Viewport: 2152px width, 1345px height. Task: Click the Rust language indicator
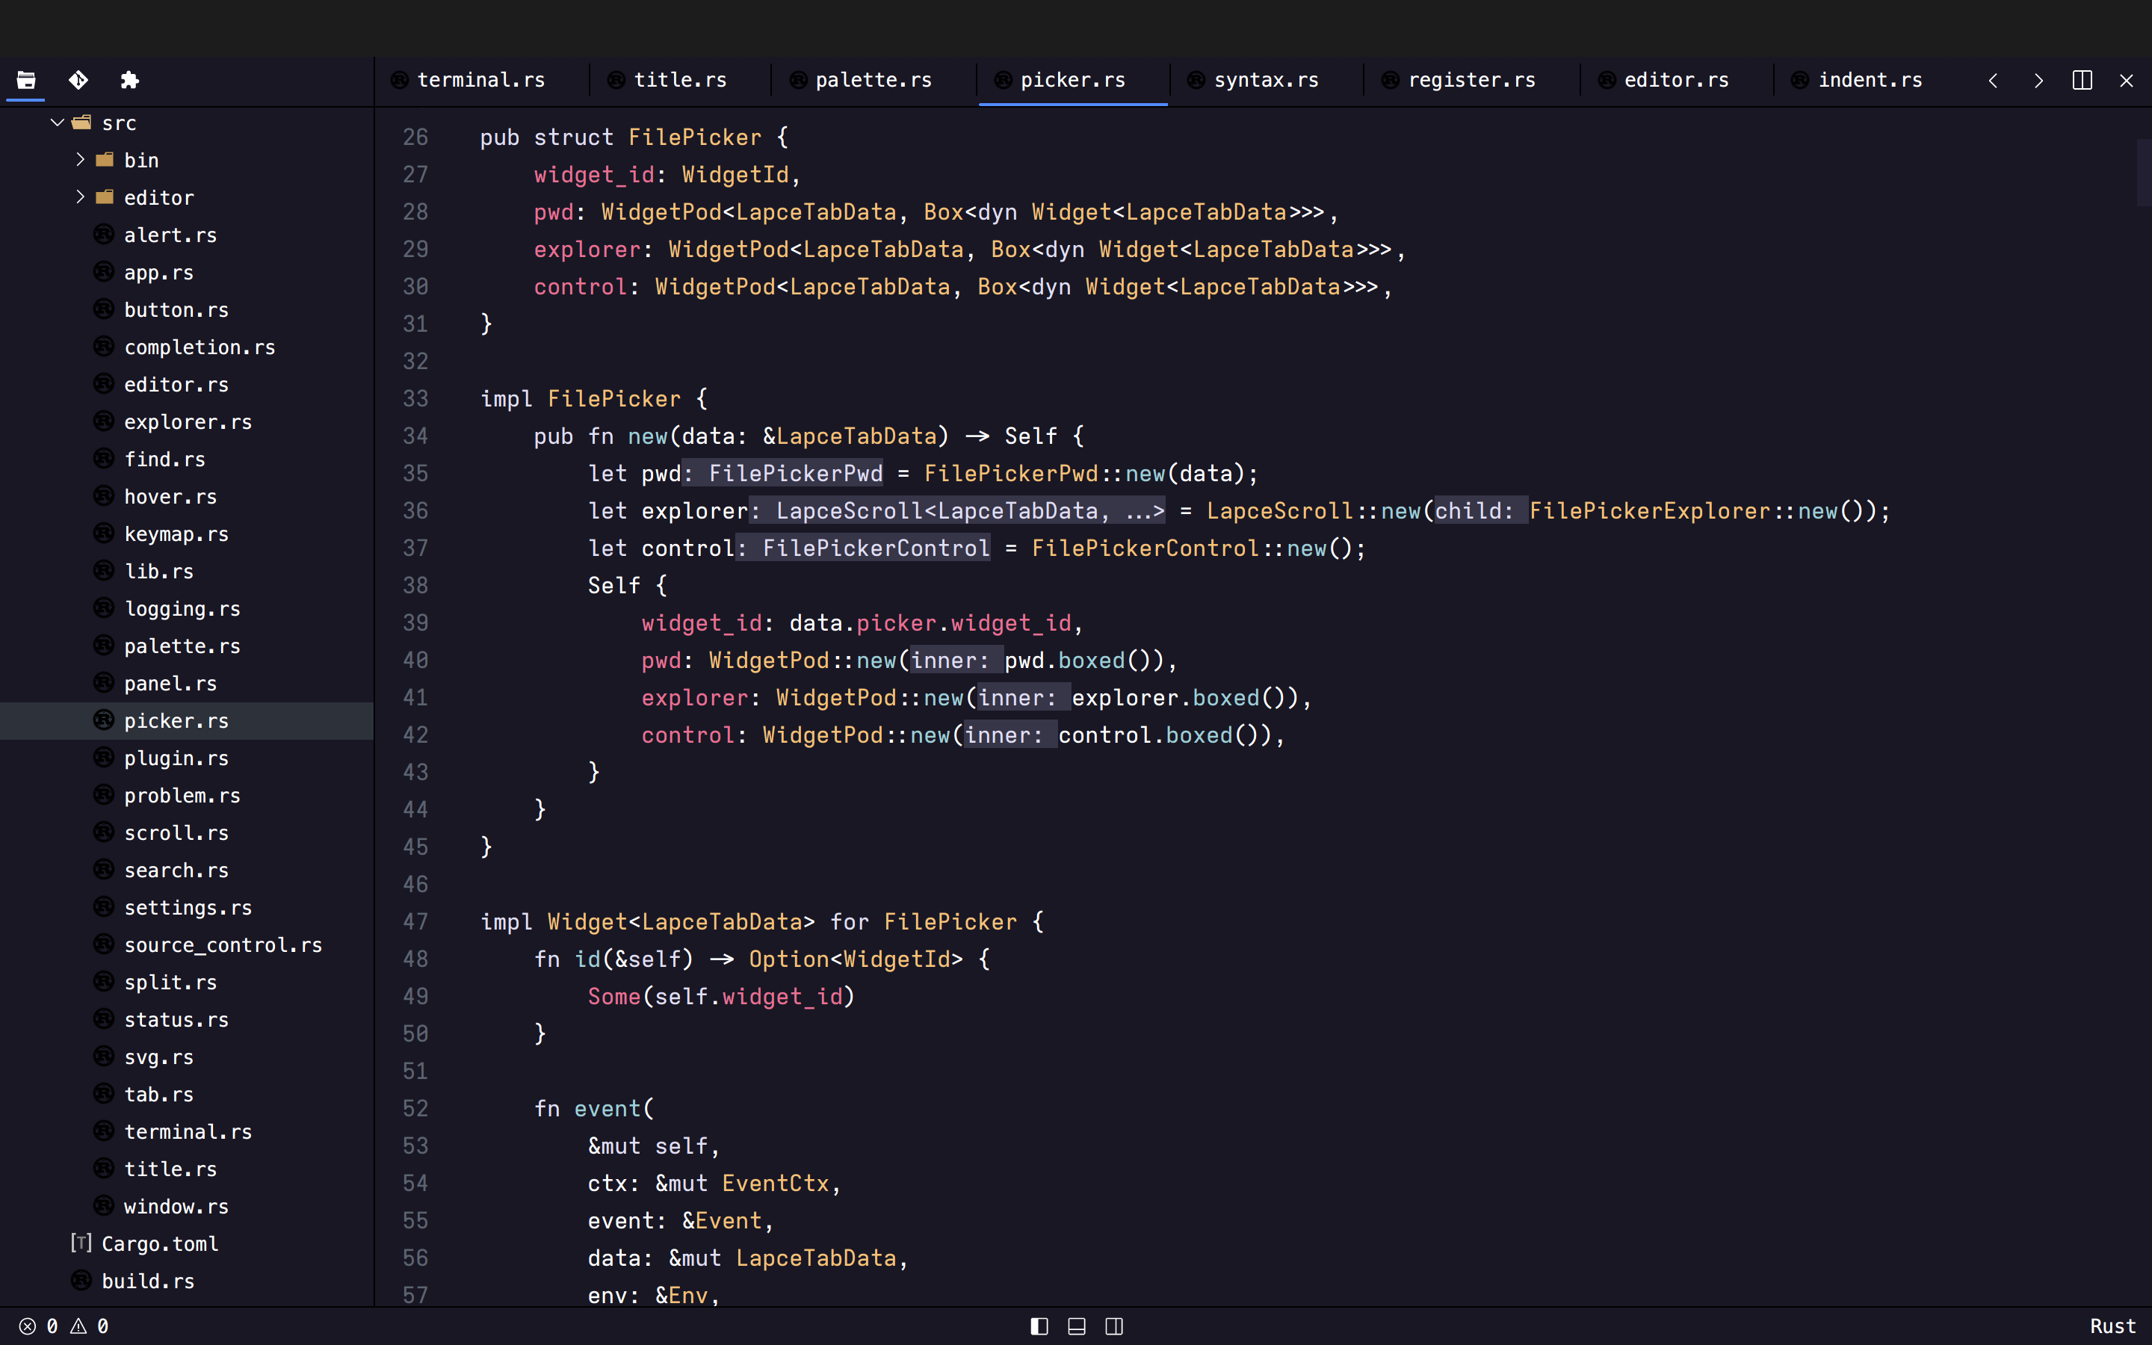(x=2112, y=1326)
